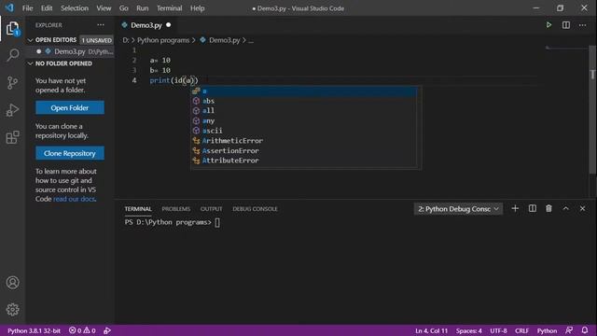Run Python file with the play icon
The height and width of the screenshot is (336, 597).
(x=548, y=25)
